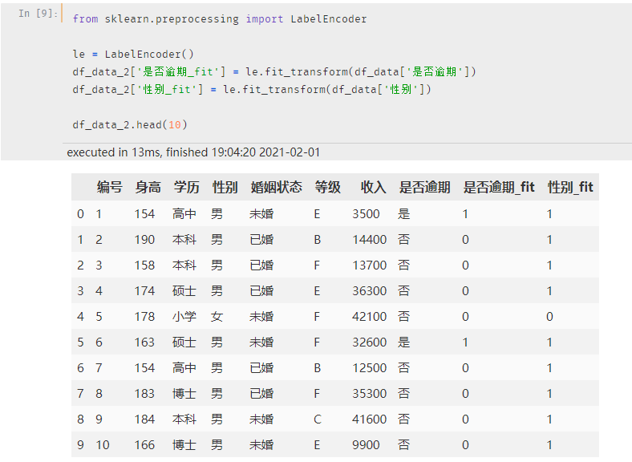The height and width of the screenshot is (462, 632).
Task: Click the 编号 column header
Action: [110, 187]
